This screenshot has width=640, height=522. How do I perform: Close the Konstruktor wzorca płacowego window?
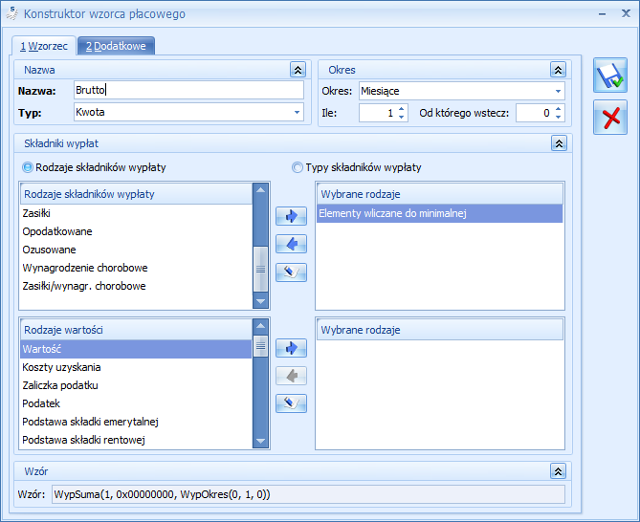pos(626,13)
